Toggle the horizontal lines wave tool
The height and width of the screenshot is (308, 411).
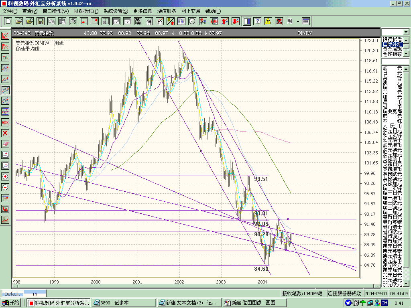(x=5, y=111)
